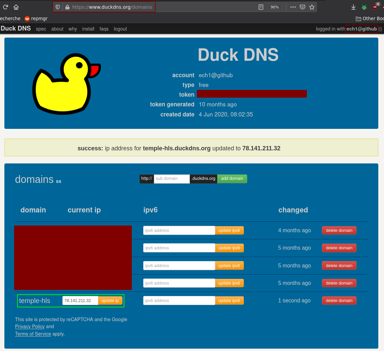Toggle reader view icon in address bar
The image size is (384, 351).
(261, 7)
